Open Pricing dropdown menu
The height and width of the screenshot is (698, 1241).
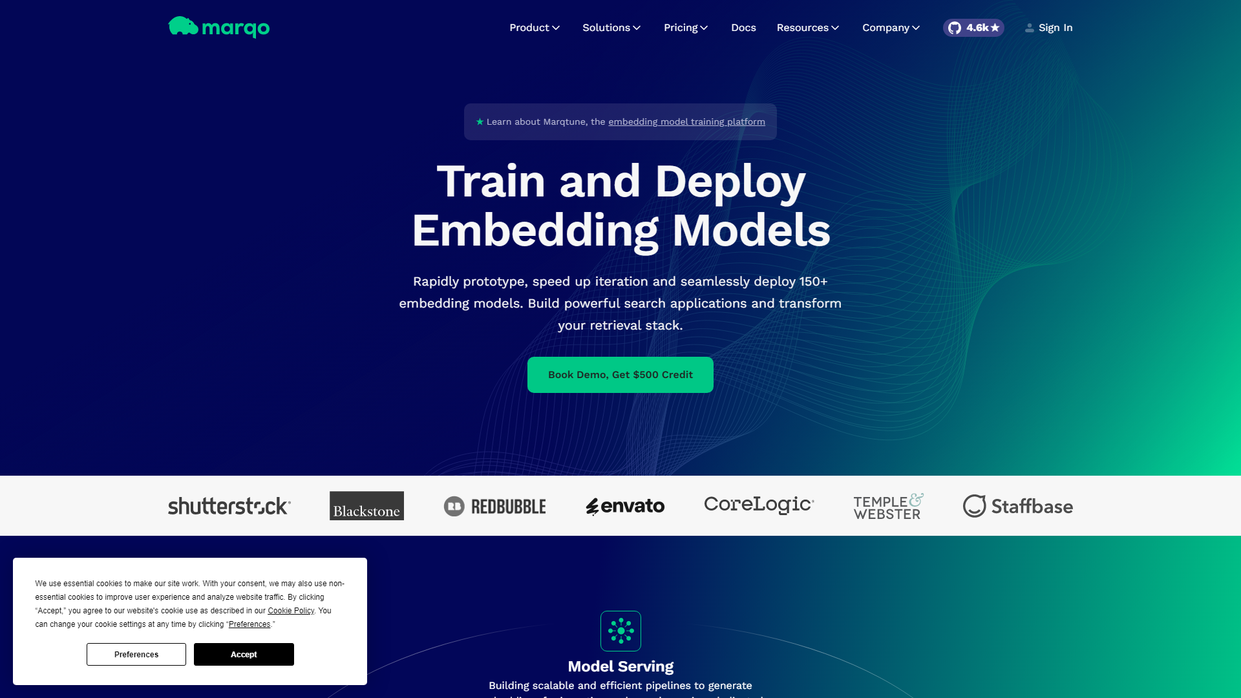click(x=685, y=27)
